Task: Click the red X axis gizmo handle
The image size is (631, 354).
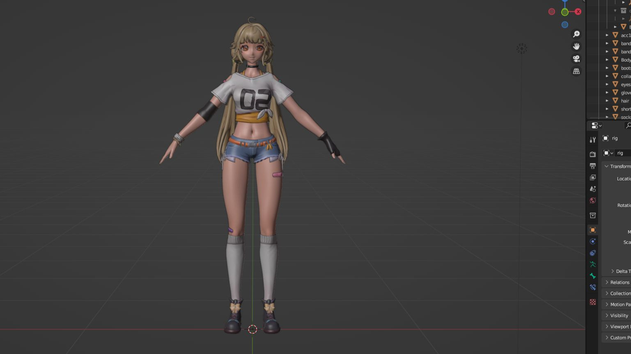Action: (578, 11)
